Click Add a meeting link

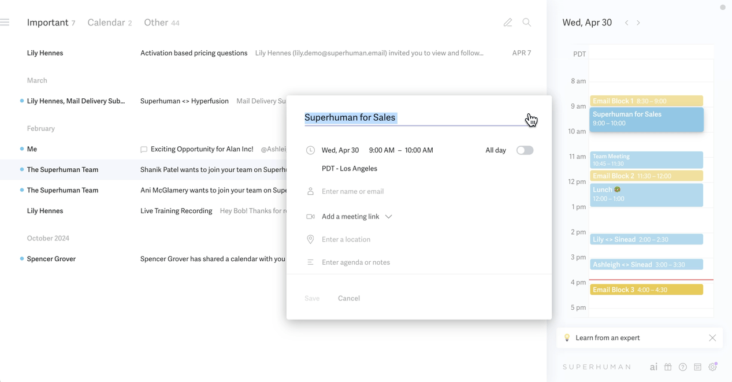click(x=351, y=217)
